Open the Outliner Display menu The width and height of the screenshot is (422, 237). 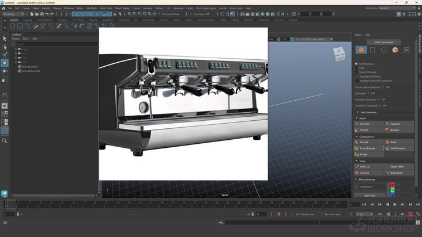click(x=16, y=39)
